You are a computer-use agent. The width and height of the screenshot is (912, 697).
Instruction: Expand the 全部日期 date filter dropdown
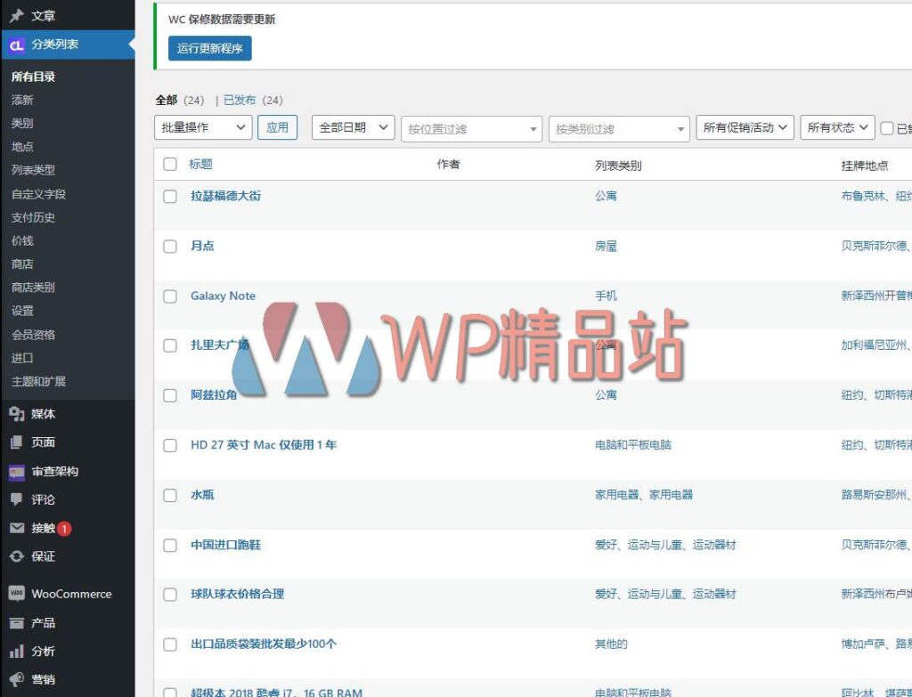[x=354, y=127]
